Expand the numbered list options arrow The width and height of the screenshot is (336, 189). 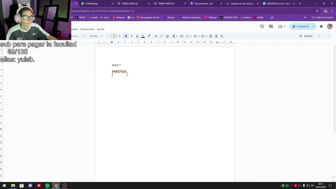coord(206,36)
